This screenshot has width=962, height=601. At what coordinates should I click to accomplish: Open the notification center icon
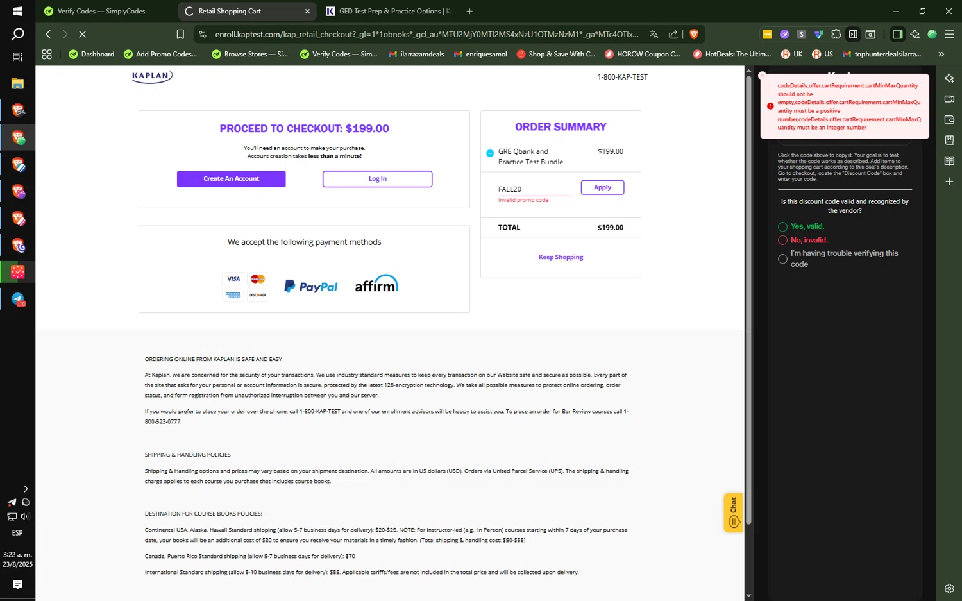tap(17, 584)
